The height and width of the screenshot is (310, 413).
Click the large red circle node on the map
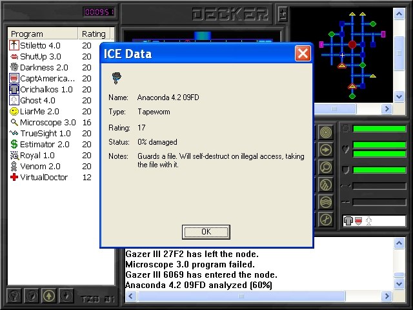coord(352,45)
